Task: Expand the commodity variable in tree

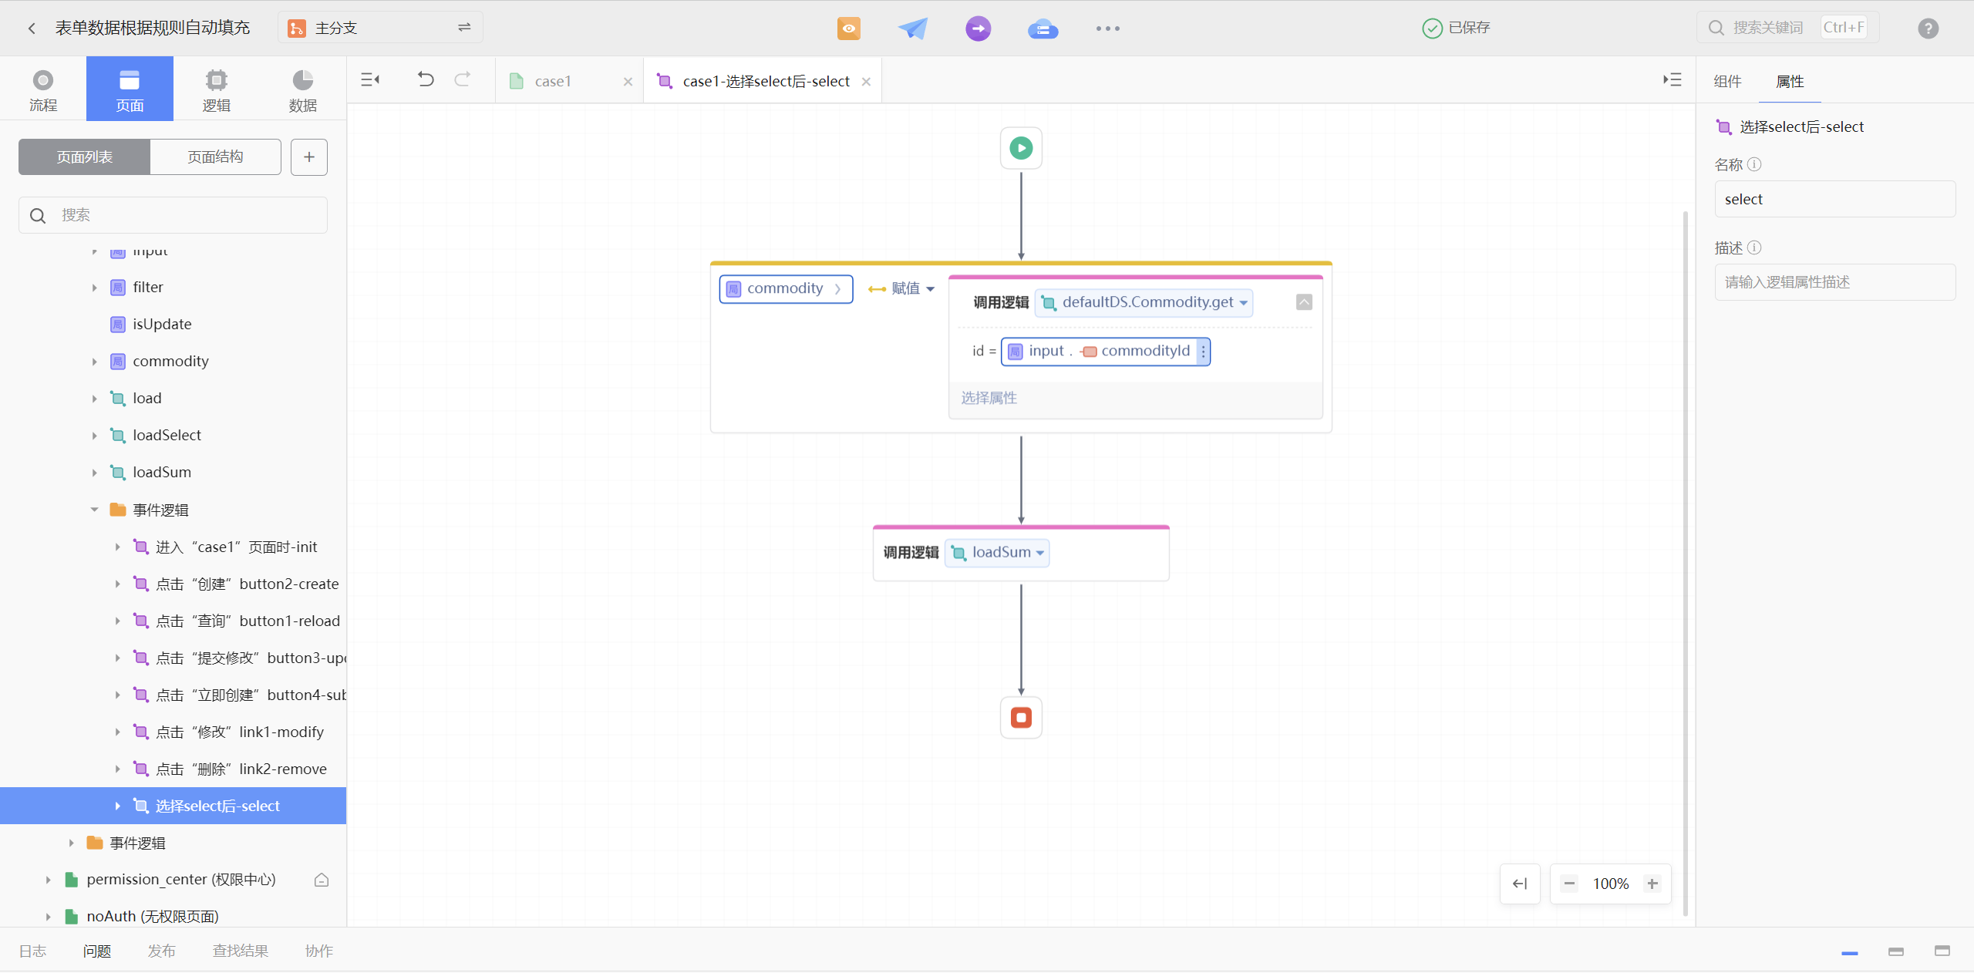Action: click(x=94, y=362)
